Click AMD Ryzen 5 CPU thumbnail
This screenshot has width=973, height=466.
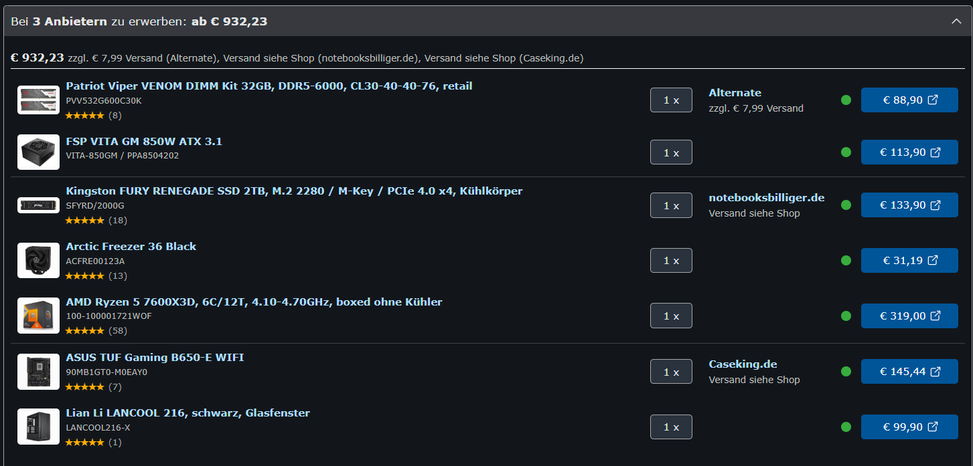pos(38,316)
